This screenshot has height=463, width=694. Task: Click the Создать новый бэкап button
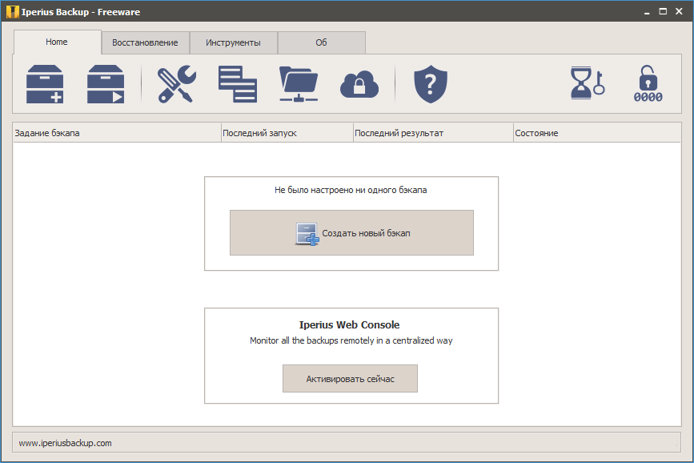pos(351,232)
